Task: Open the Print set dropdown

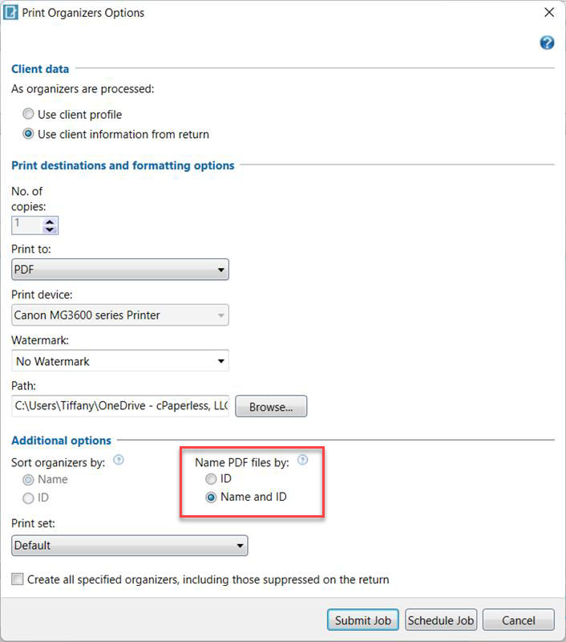Action: pyautogui.click(x=238, y=545)
